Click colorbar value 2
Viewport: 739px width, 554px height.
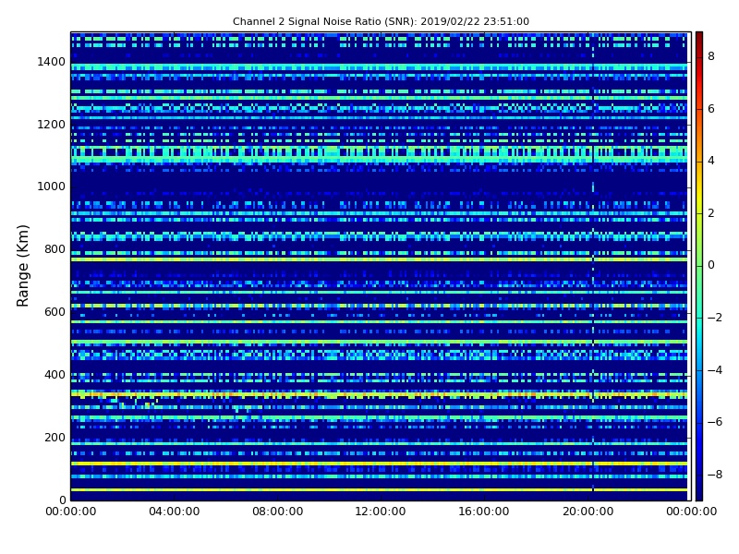pos(711,213)
